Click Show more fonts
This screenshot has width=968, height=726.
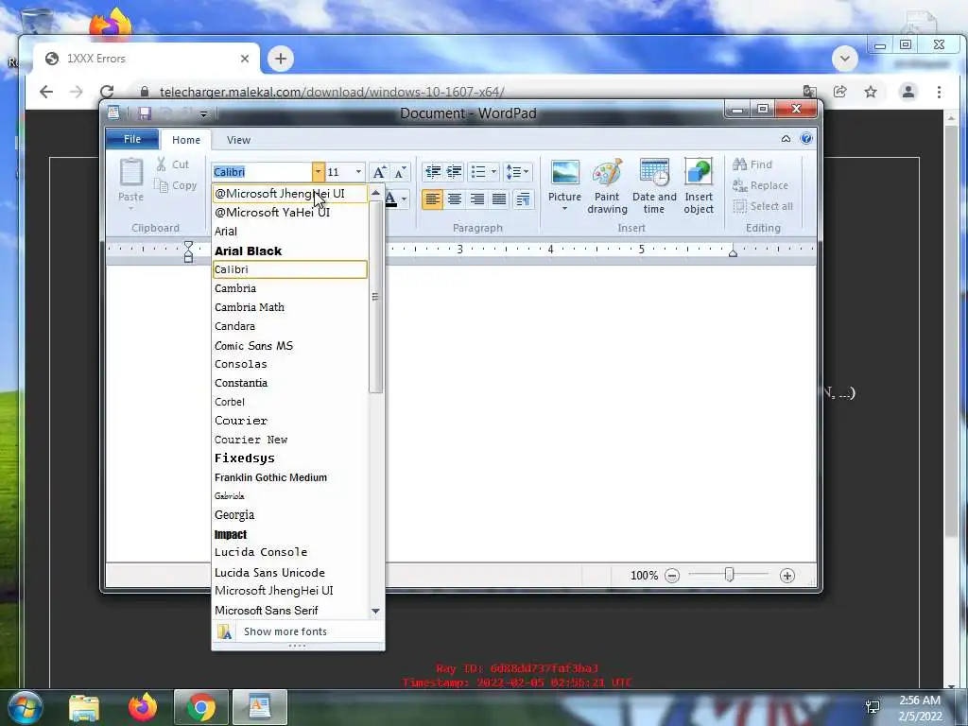tap(298, 631)
